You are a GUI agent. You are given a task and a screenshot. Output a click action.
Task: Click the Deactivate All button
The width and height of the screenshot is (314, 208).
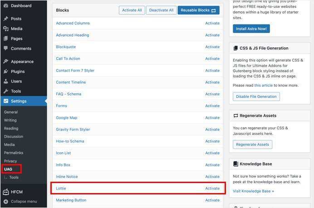tap(161, 10)
